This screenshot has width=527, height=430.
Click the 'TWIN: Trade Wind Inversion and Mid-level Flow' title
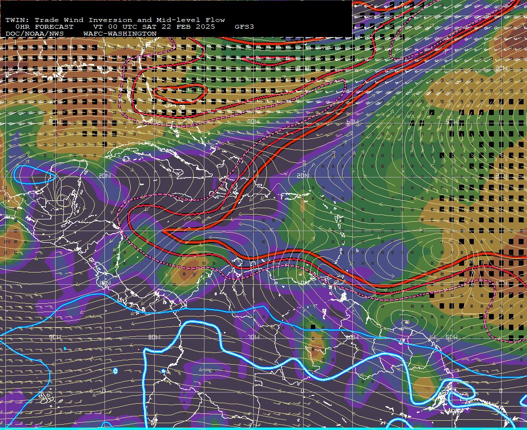[115, 20]
